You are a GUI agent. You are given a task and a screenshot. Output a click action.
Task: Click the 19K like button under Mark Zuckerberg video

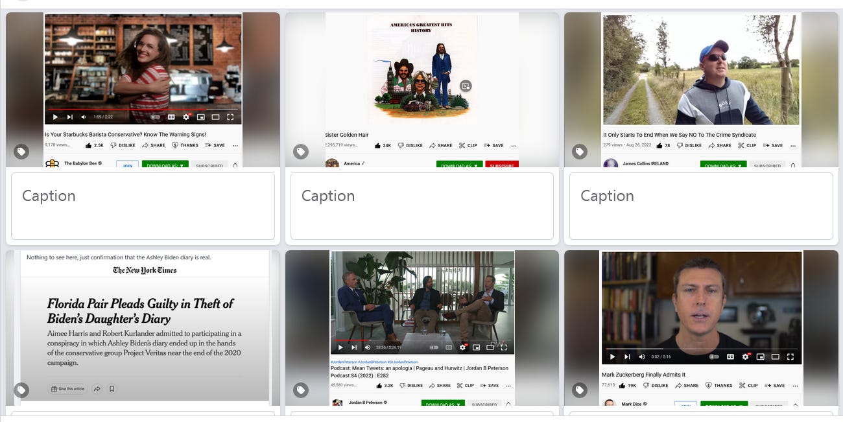click(x=628, y=385)
